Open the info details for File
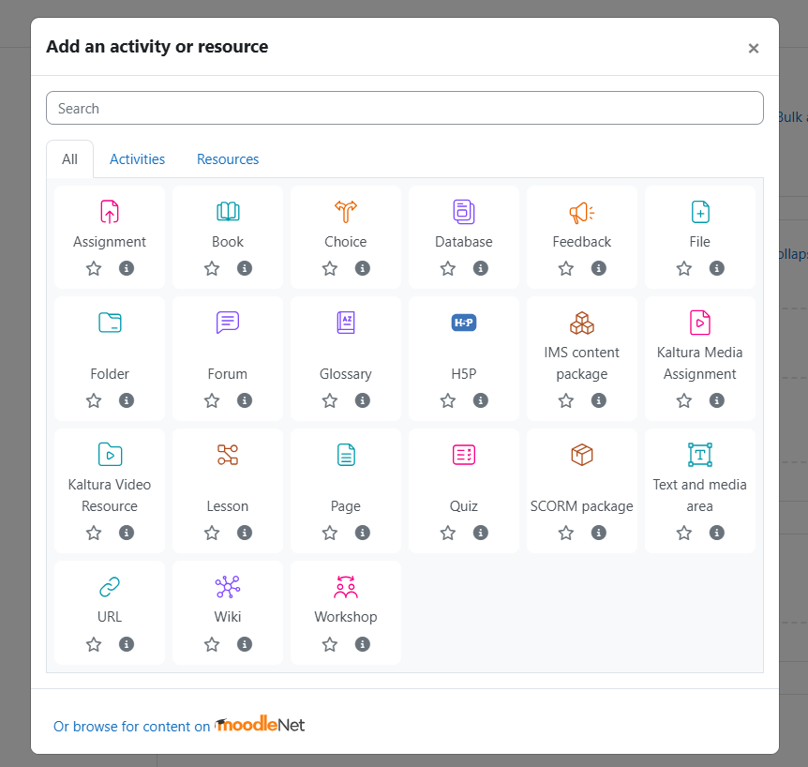Image resolution: width=808 pixels, height=767 pixels. click(x=717, y=268)
